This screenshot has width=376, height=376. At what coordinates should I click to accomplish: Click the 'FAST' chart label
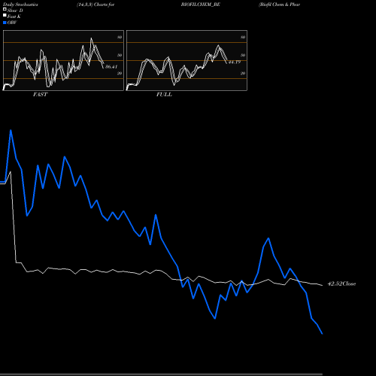tap(40, 94)
